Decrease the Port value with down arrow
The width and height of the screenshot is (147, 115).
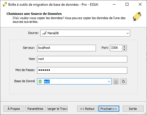(x=124, y=49)
